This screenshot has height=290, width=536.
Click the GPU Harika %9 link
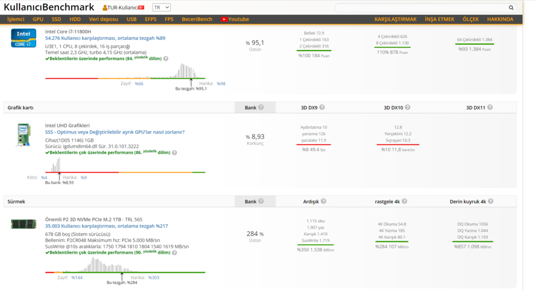[84, 177]
